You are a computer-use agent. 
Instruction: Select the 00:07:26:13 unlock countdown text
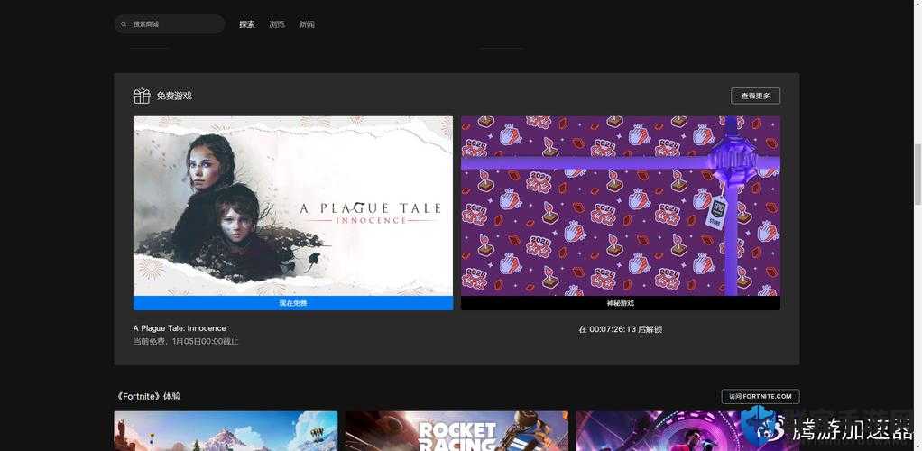[x=621, y=329]
